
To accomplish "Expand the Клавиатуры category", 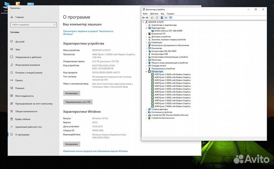I will 146,42.
